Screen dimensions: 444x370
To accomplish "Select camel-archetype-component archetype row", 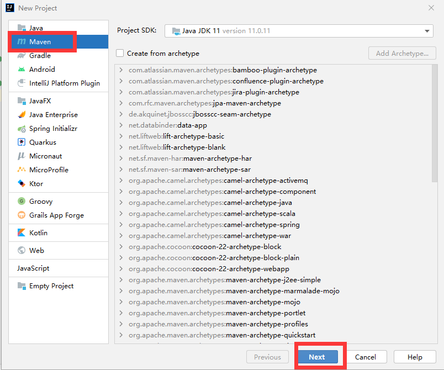I will click(x=273, y=192).
